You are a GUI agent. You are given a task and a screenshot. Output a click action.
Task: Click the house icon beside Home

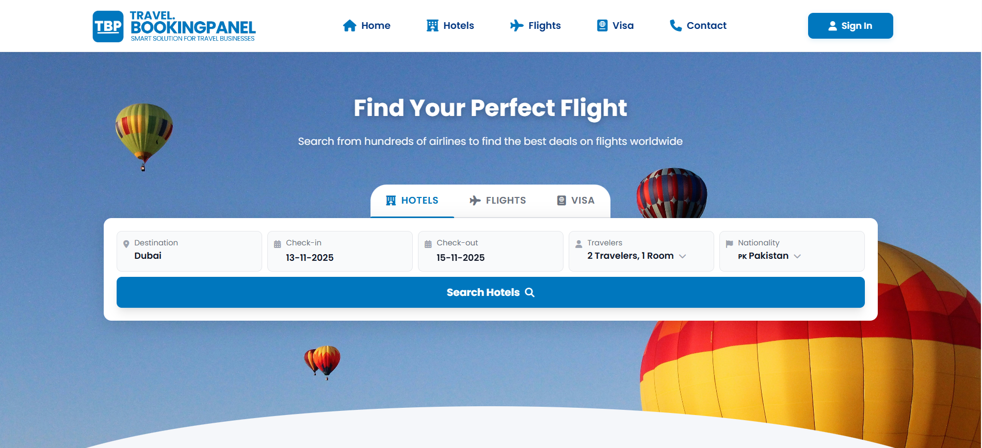tap(349, 26)
